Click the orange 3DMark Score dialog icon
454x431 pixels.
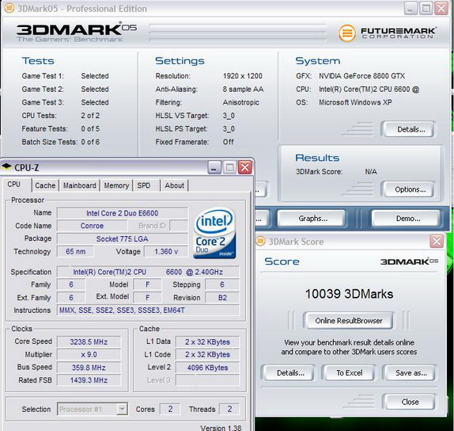click(x=260, y=242)
